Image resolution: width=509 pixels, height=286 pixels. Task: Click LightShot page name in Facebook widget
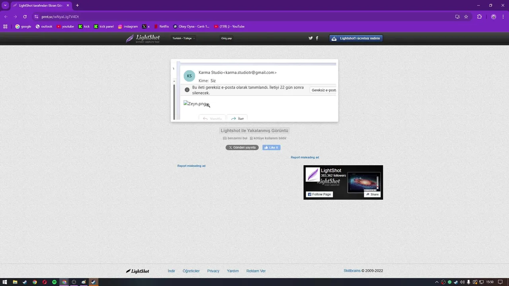coord(331,170)
